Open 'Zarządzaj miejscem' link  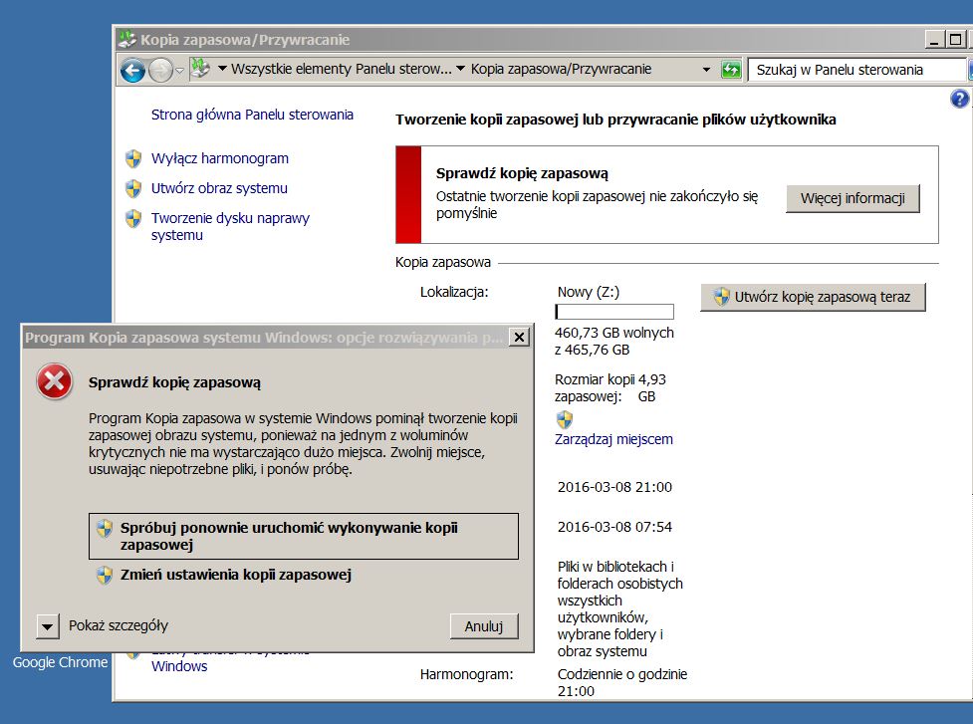coord(613,439)
